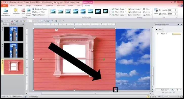Click Compress Pictures
This screenshot has height=99, width=184.
40,9
